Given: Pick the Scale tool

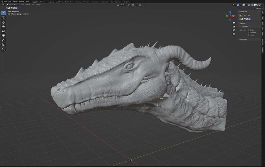Looking at the screenshot, I should coord(4,31).
